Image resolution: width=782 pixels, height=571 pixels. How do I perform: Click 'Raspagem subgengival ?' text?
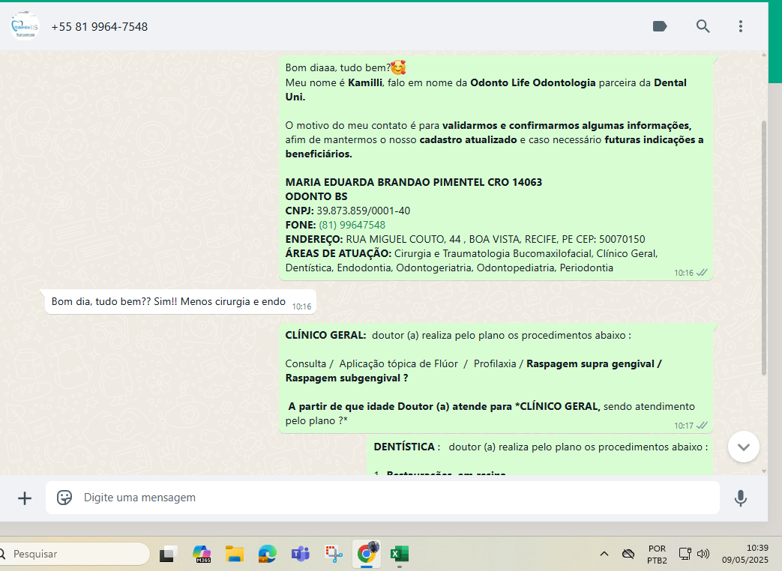(x=346, y=378)
